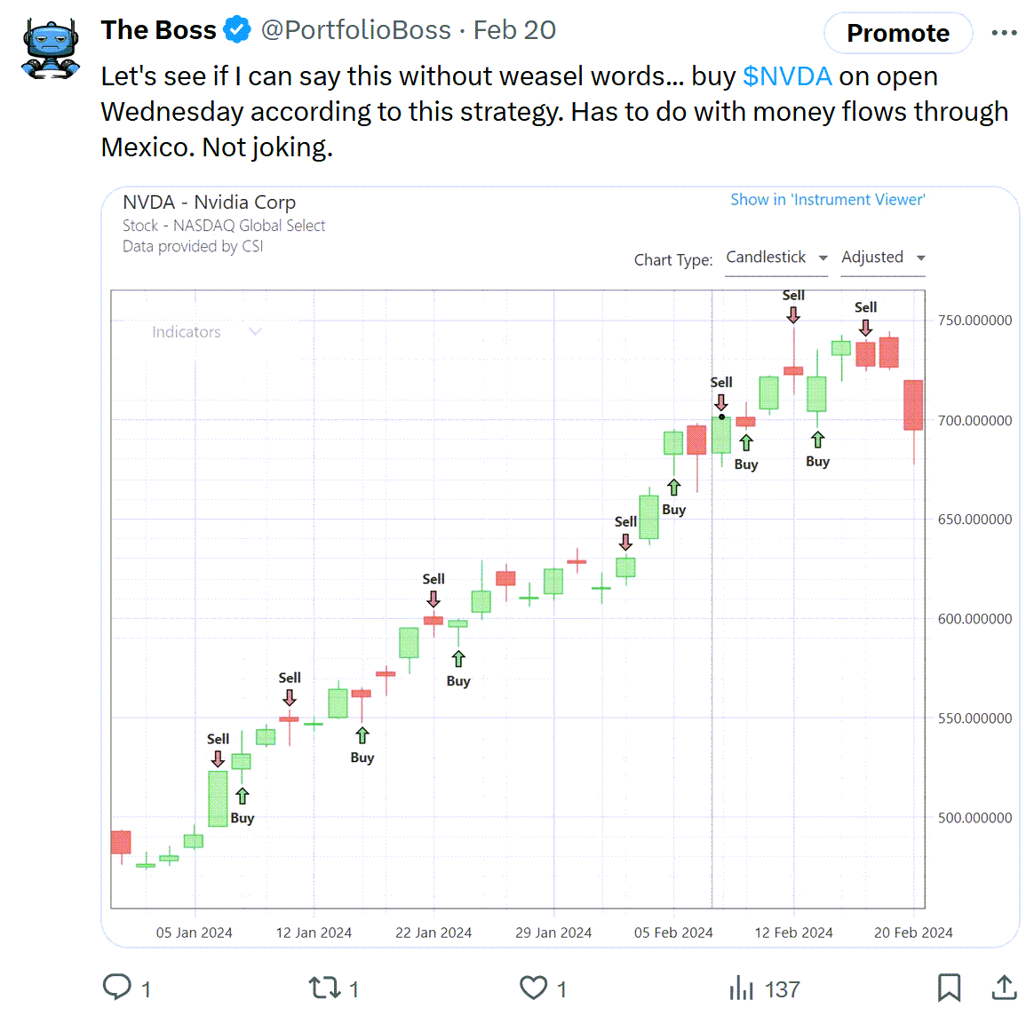Like the tweet with the heart icon
Viewport: 1034px width, 1016px height.
click(534, 988)
